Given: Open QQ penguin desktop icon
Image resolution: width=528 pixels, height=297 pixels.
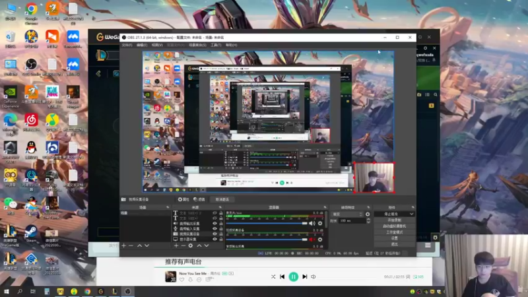Looking at the screenshot, I should click(x=31, y=150).
